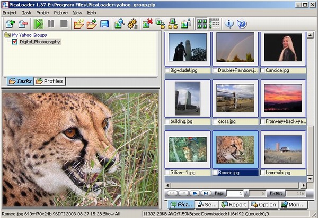Viewport: 318px width, 218px height.
Task: Check the cross.jpg checkbox
Action: pyautogui.click(x=215, y=121)
